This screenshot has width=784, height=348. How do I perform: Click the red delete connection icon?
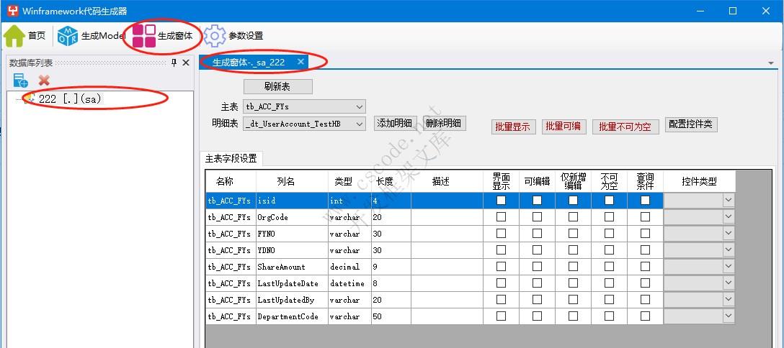click(x=44, y=81)
